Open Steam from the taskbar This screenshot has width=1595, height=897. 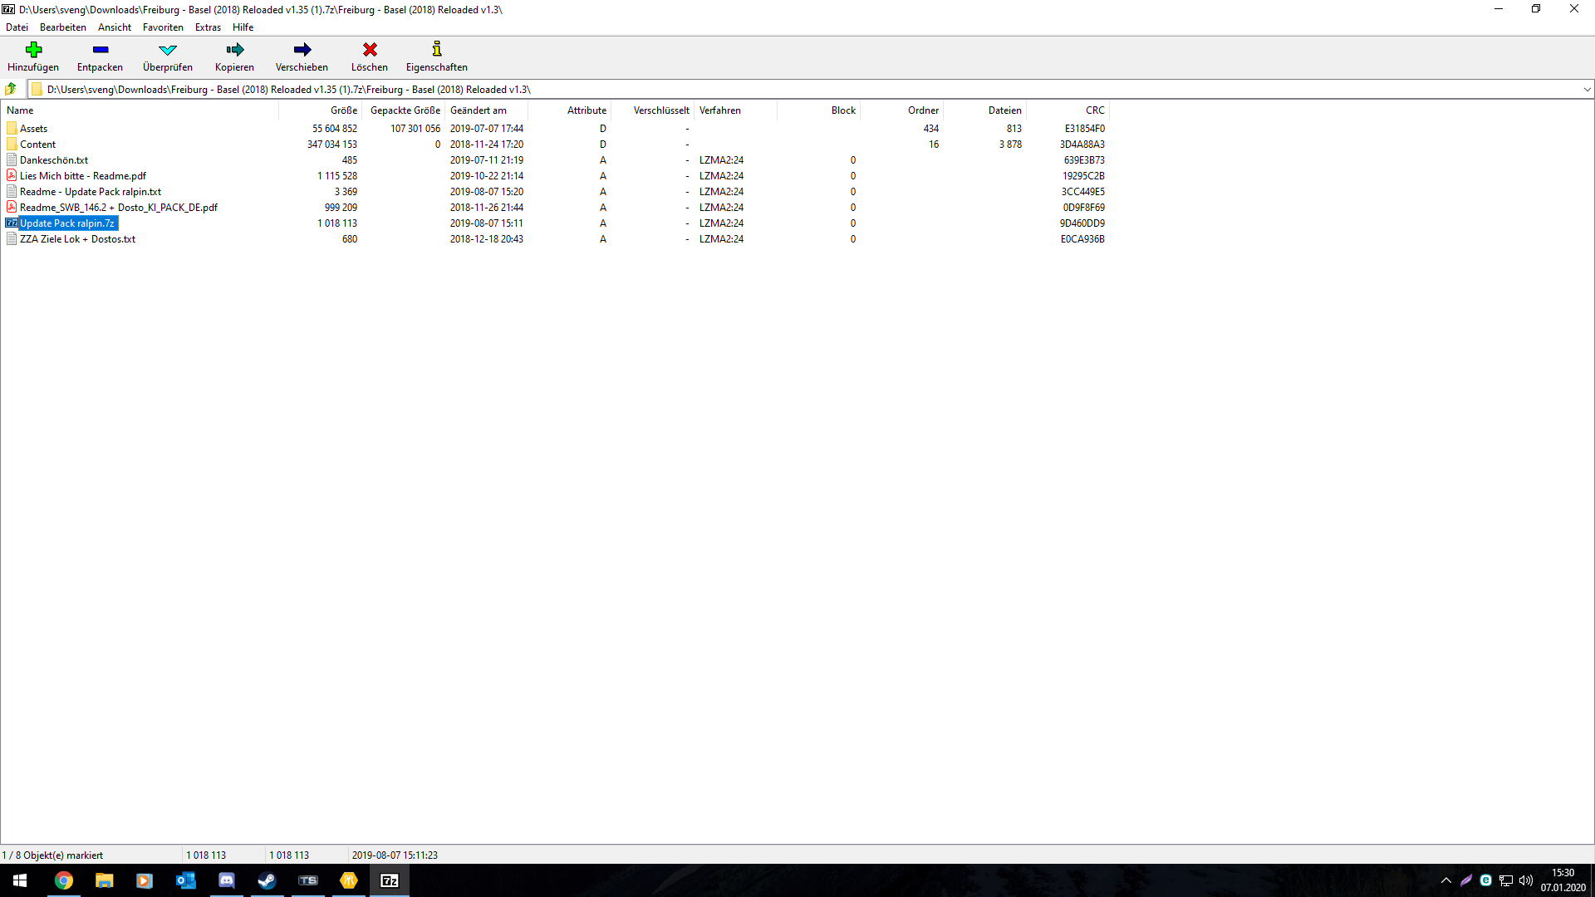(x=267, y=880)
